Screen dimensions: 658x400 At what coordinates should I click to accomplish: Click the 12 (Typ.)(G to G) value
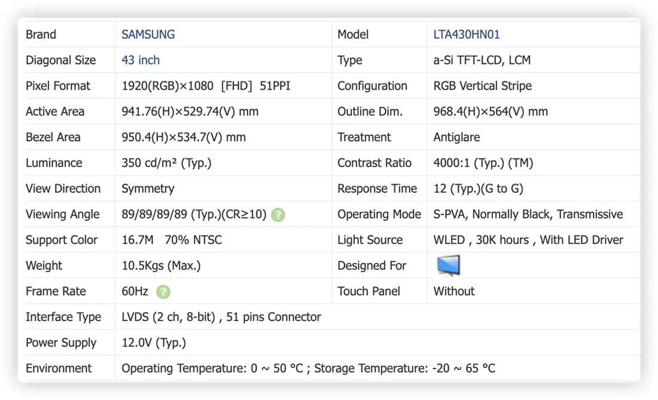point(479,188)
